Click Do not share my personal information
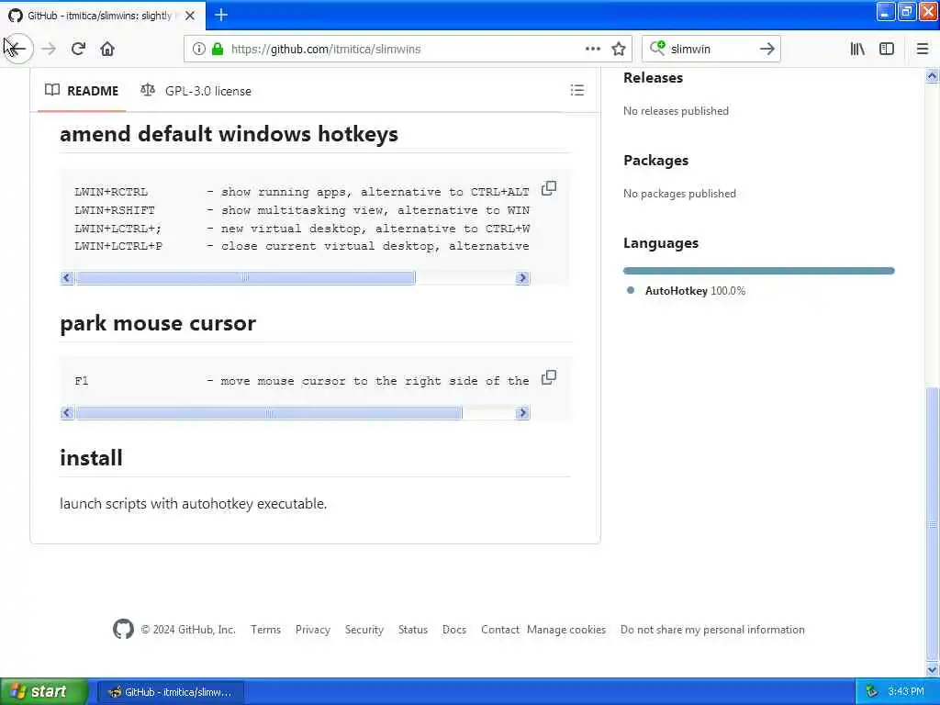Screen dimensions: 940x705 tap(712, 630)
